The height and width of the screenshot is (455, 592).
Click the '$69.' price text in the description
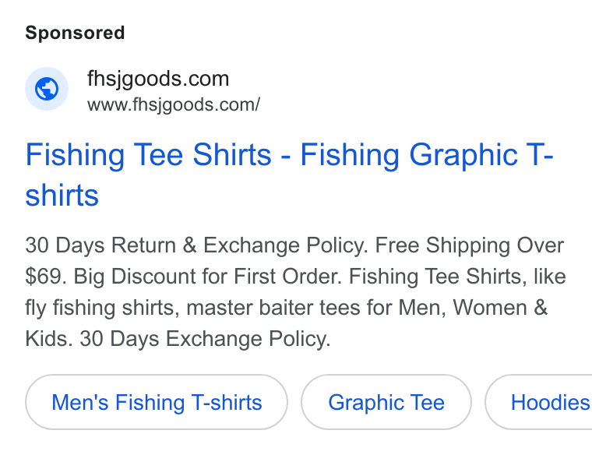46,276
